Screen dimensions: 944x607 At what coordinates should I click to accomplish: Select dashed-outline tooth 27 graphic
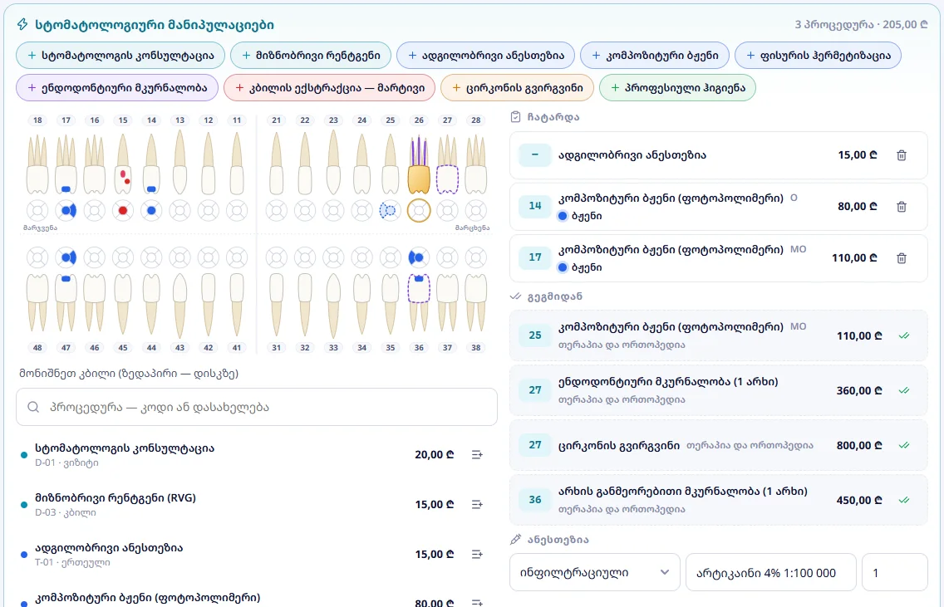point(447,164)
